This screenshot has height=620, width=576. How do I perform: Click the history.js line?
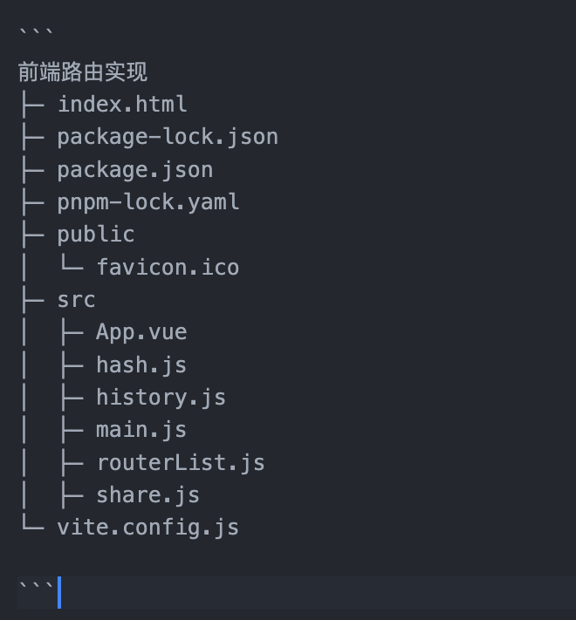(x=161, y=398)
